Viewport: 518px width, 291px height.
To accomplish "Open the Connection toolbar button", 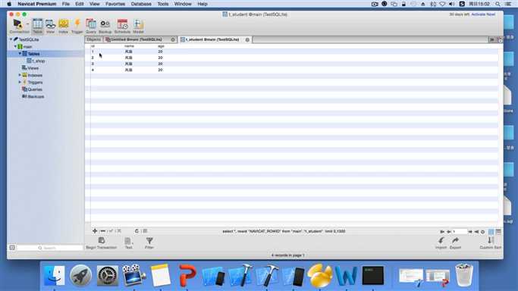I will click(17, 26).
